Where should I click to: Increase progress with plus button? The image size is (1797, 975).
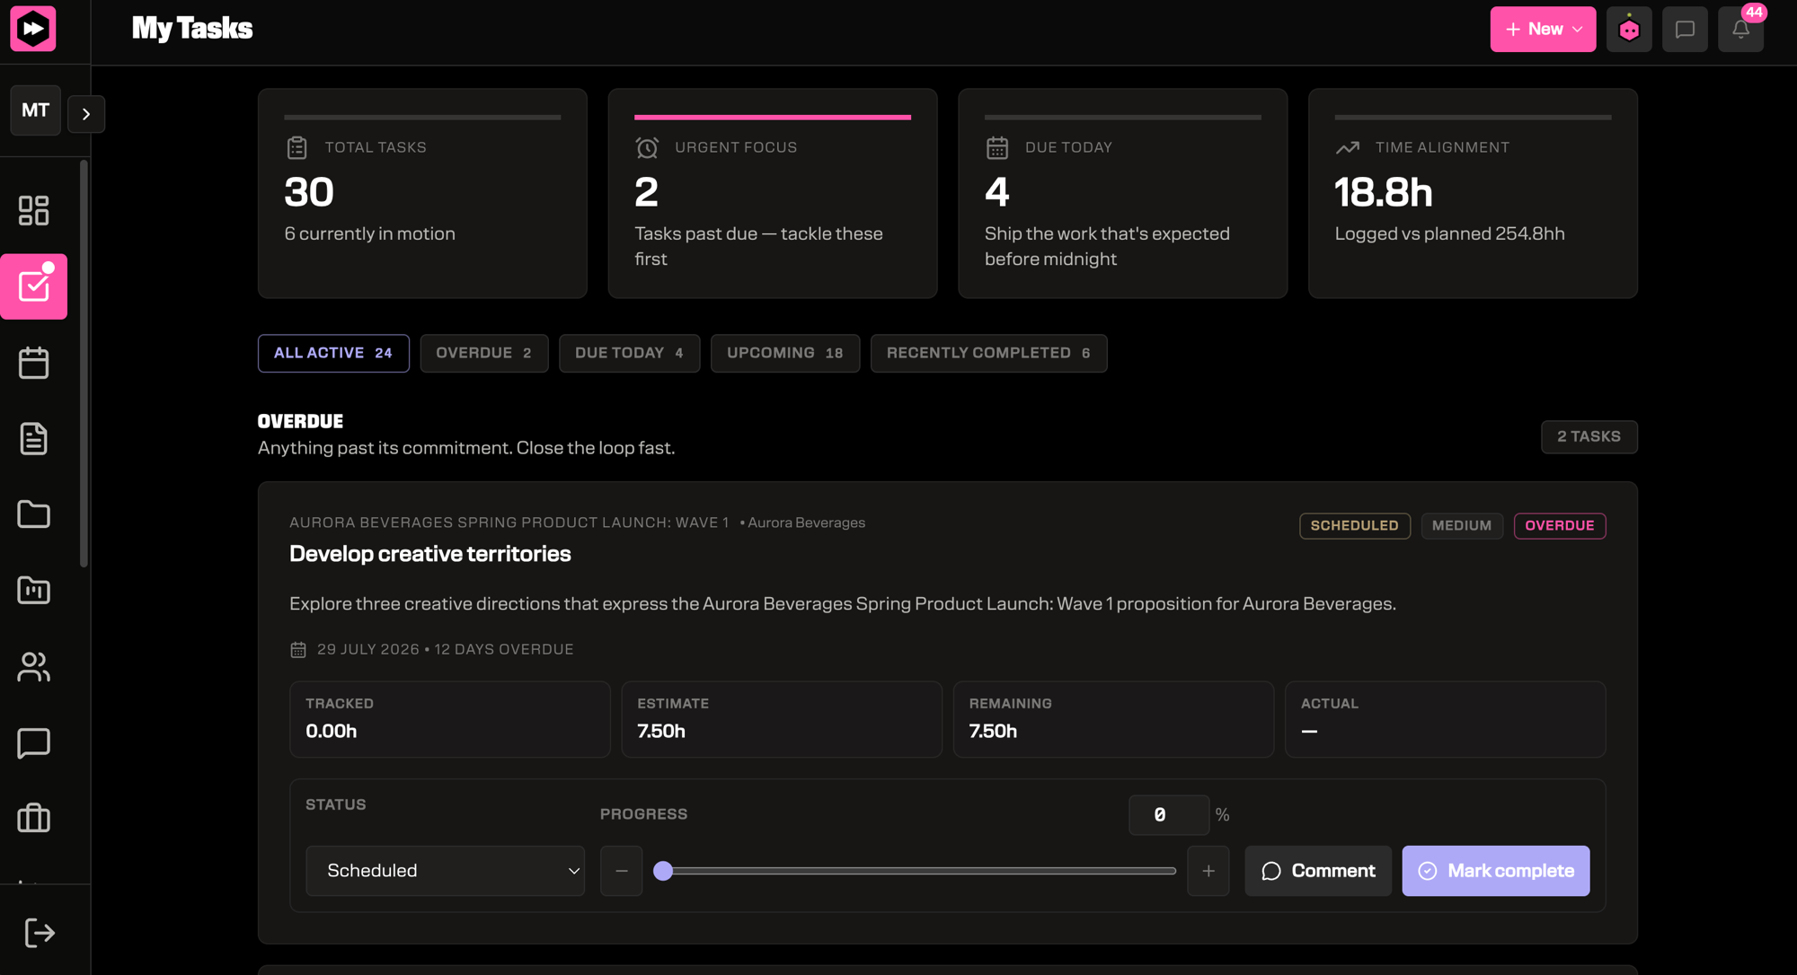pos(1208,871)
